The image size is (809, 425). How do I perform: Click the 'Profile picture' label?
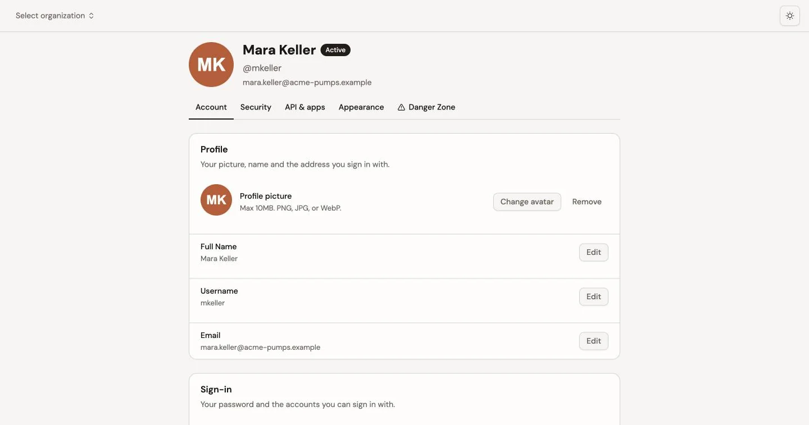click(x=266, y=196)
